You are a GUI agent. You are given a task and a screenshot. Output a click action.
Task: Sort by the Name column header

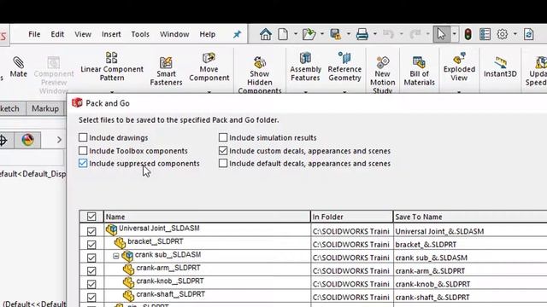pyautogui.click(x=207, y=217)
